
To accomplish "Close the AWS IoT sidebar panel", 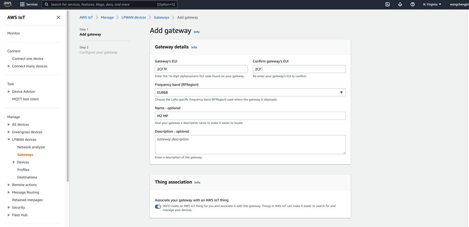I will 58,18.
